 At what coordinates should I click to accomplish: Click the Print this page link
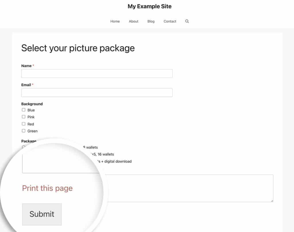tap(47, 188)
